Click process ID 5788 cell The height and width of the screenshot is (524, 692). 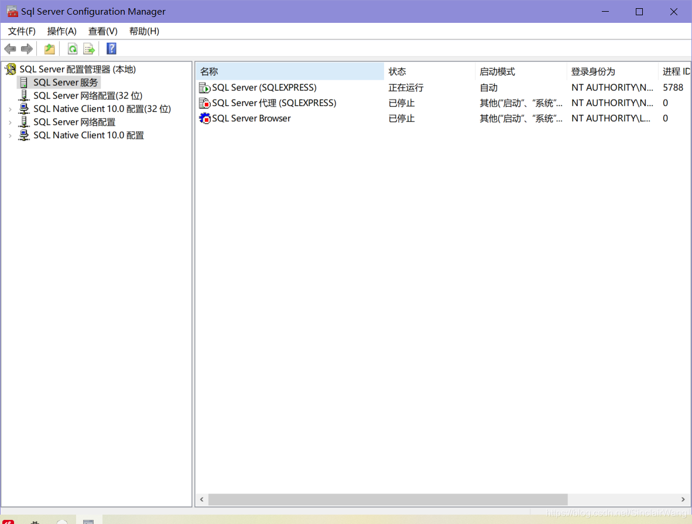[x=673, y=87]
